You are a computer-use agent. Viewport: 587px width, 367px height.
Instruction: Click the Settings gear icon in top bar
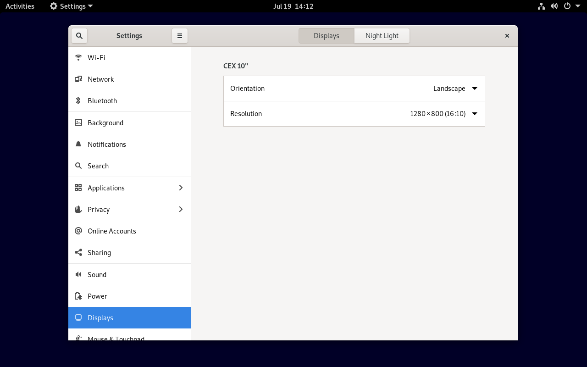[x=54, y=6]
